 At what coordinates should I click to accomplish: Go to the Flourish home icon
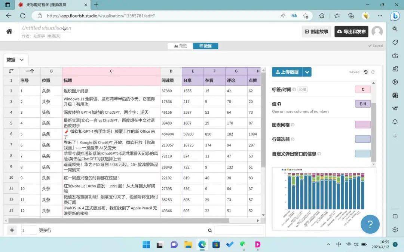click(9, 31)
